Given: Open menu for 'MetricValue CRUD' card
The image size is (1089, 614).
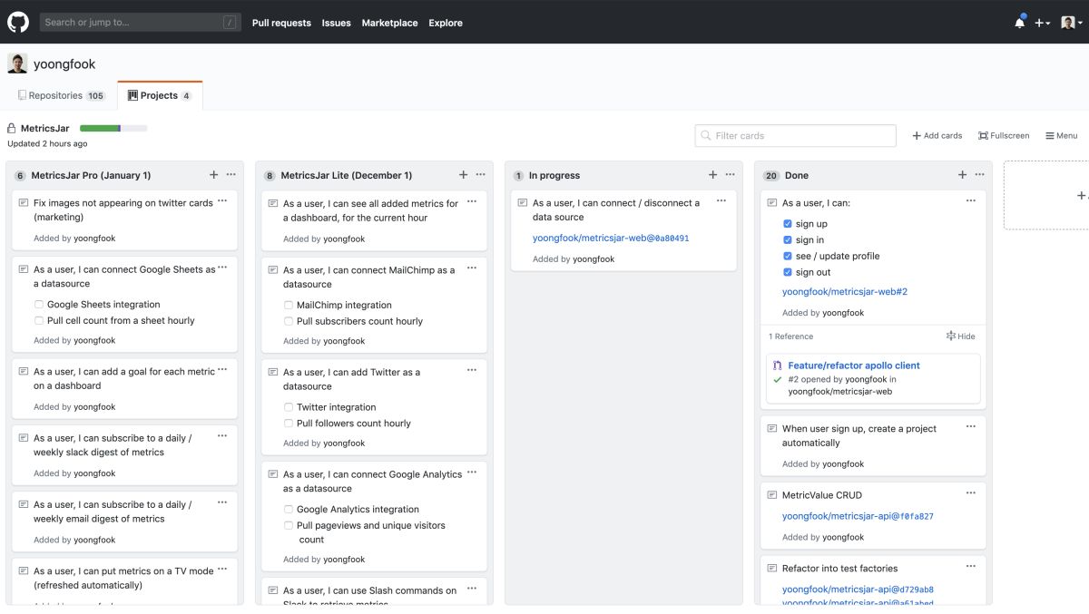Looking at the screenshot, I should click(971, 493).
